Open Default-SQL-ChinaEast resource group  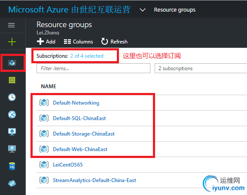[x=79, y=118]
